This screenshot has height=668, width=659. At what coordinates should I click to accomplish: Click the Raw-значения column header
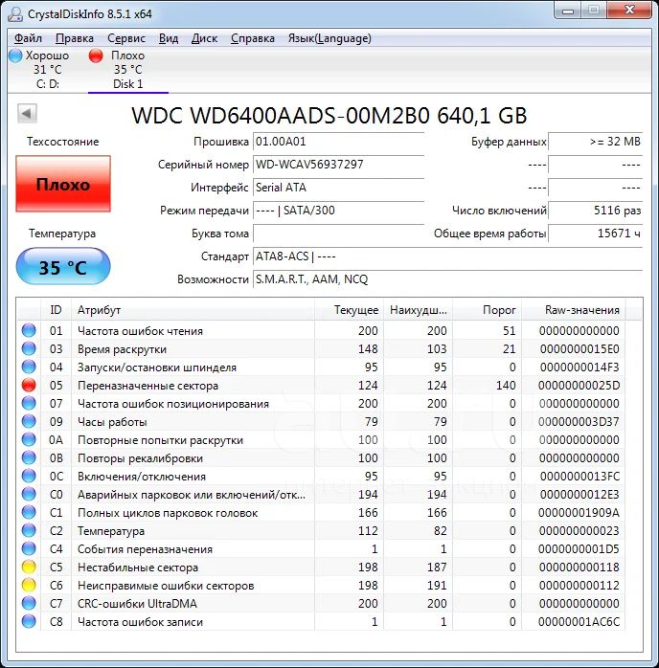pyautogui.click(x=574, y=310)
